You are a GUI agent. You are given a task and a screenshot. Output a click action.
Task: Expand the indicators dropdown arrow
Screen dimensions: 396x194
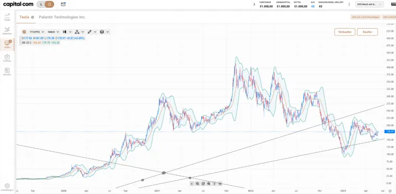point(82,32)
